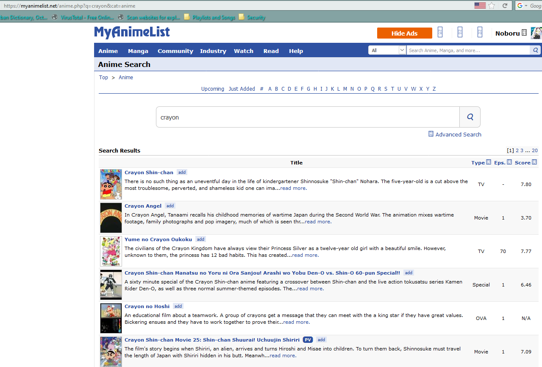The width and height of the screenshot is (542, 367).
Task: Click the Noboru username in header
Action: (508, 33)
